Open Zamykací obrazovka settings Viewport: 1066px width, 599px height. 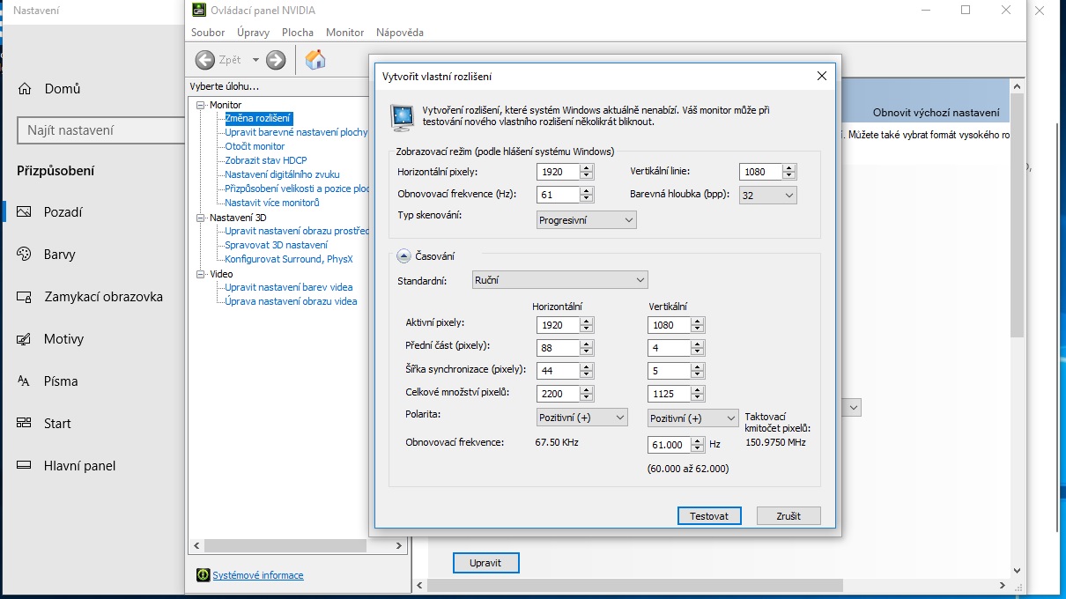[x=103, y=297]
